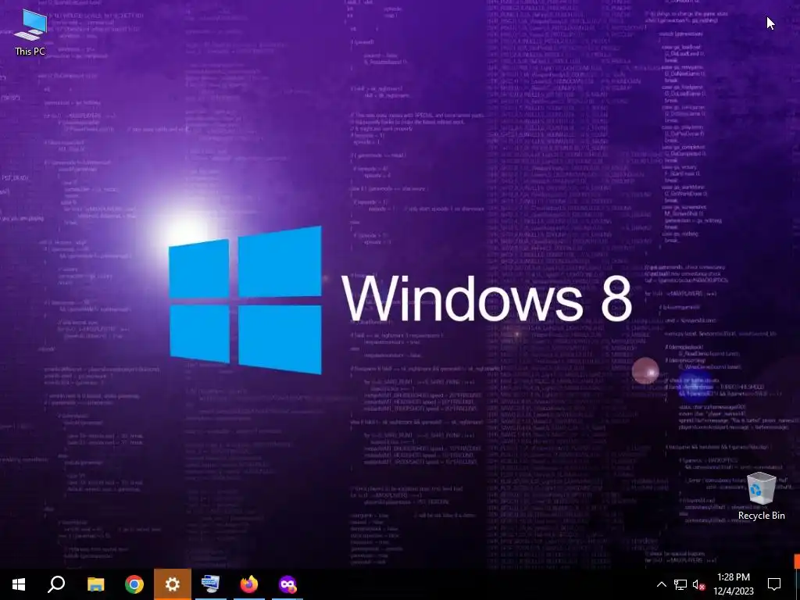Open network status tray icon
This screenshot has height=600, width=800.
coord(680,584)
